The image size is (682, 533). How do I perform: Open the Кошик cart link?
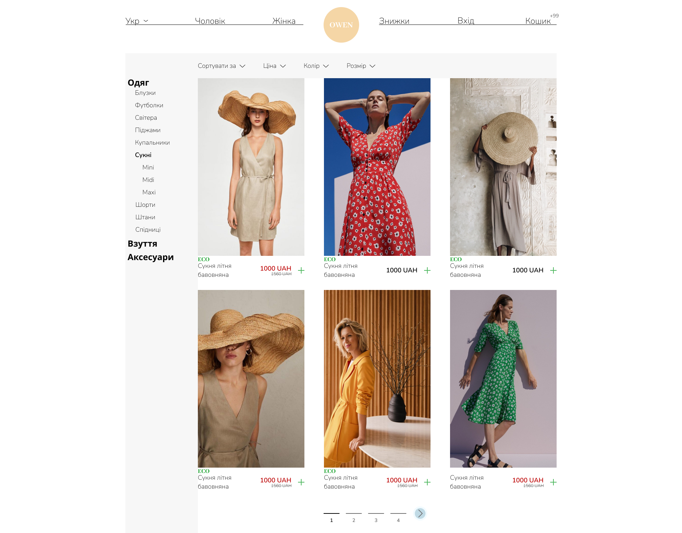tap(538, 21)
